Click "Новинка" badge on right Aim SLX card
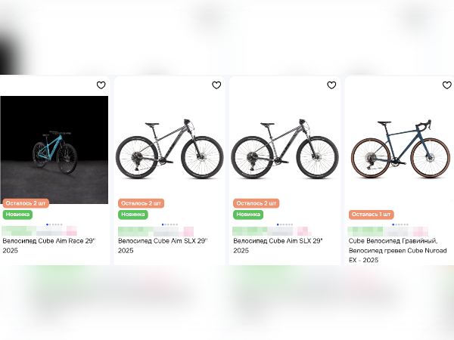454x340 pixels. (248, 215)
